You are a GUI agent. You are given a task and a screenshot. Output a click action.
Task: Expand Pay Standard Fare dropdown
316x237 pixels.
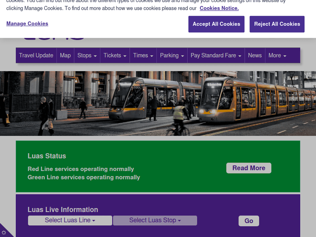click(x=216, y=56)
